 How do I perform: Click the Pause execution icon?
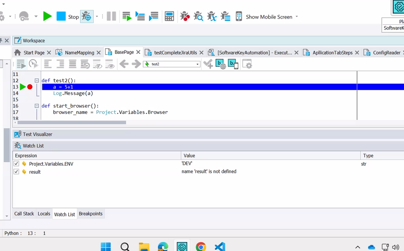pyautogui.click(x=111, y=17)
